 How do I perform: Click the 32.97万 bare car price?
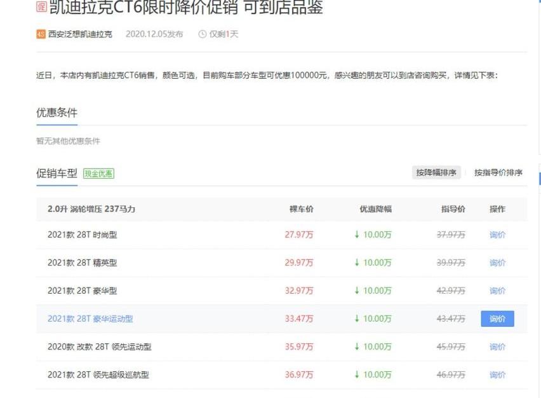[x=299, y=291]
